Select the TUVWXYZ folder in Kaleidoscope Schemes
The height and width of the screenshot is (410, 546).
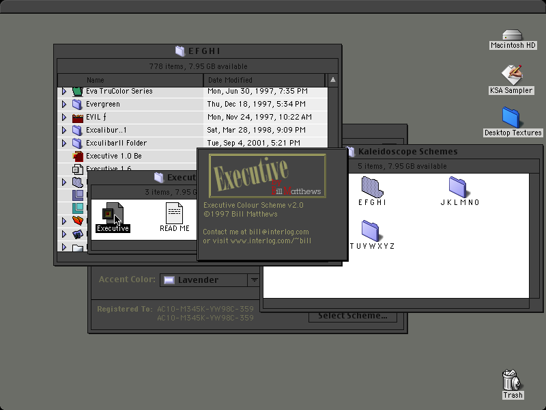371,230
